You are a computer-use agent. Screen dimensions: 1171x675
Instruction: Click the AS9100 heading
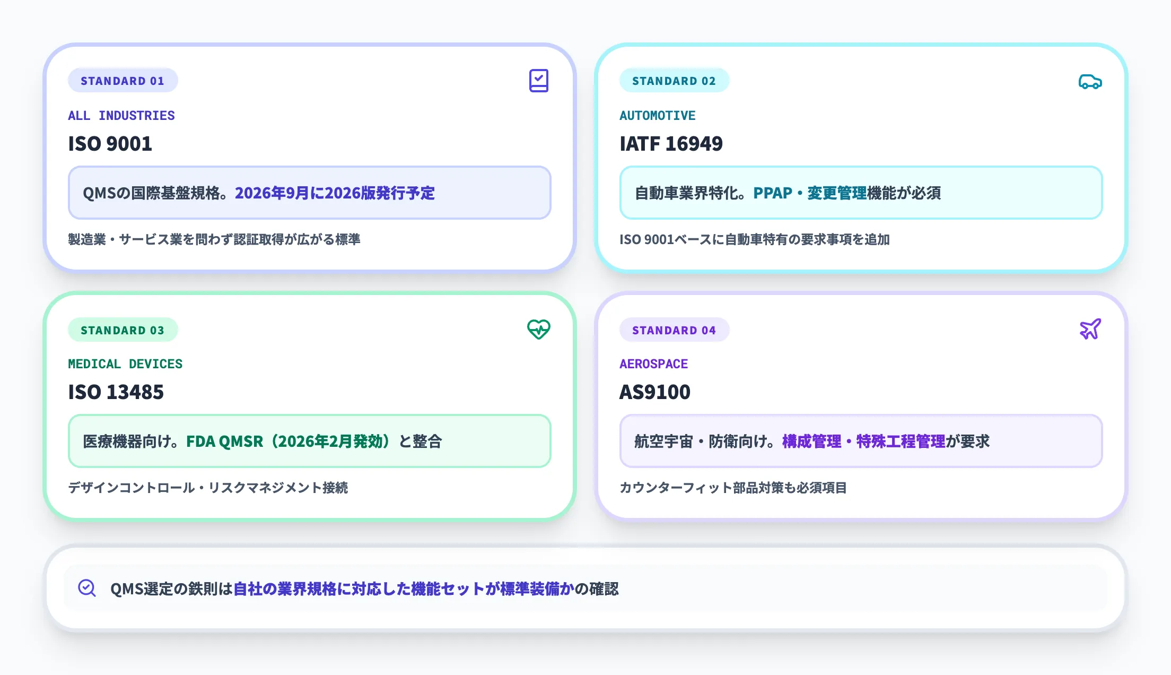[x=654, y=392]
